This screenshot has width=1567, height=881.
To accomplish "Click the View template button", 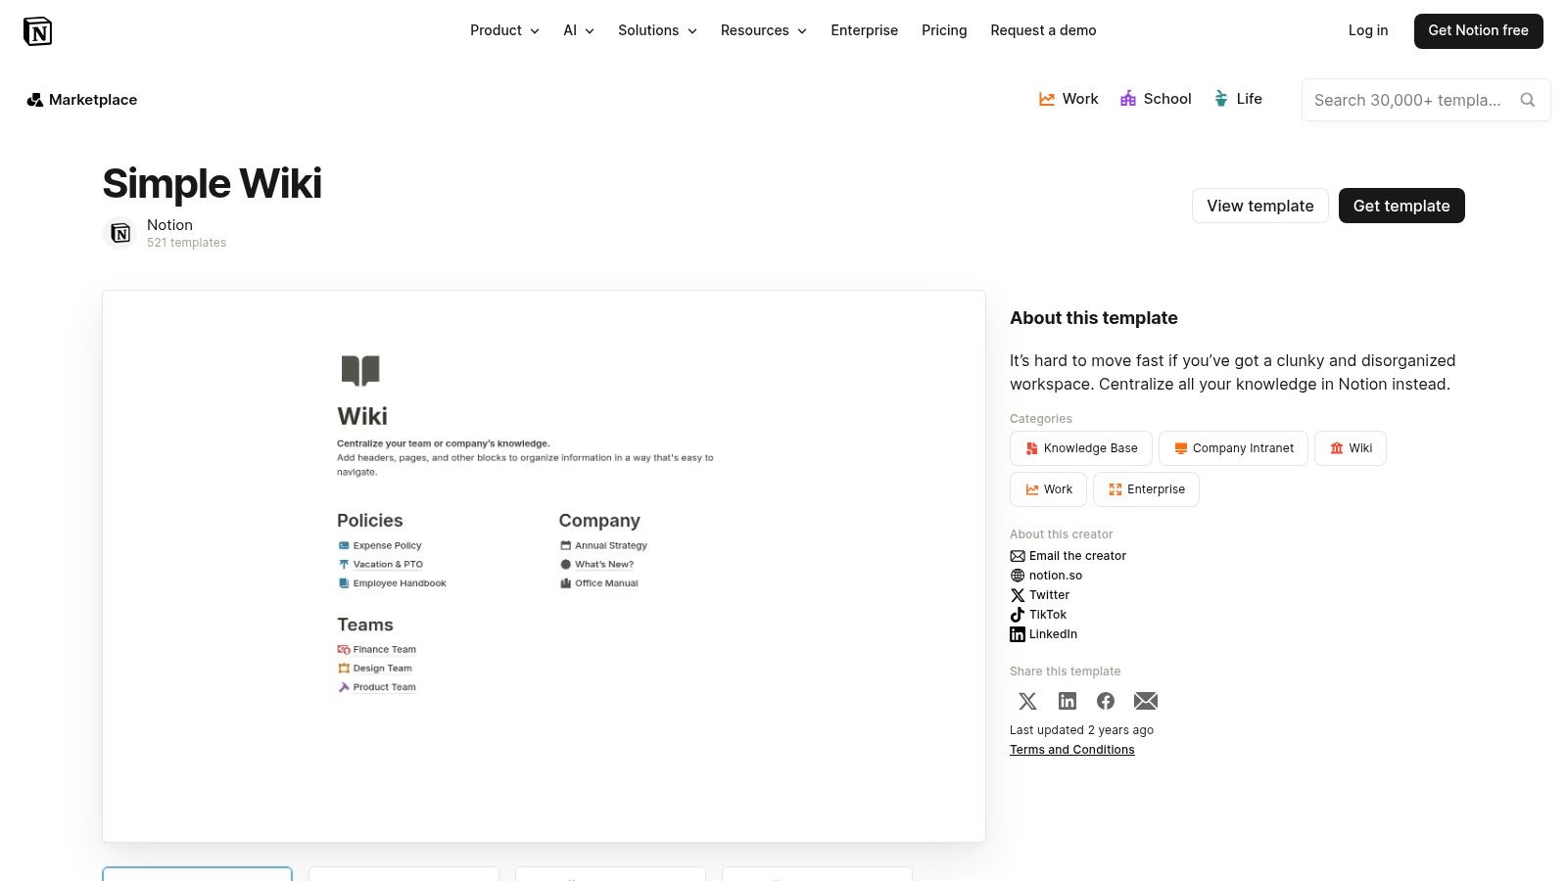I will pyautogui.click(x=1260, y=206).
